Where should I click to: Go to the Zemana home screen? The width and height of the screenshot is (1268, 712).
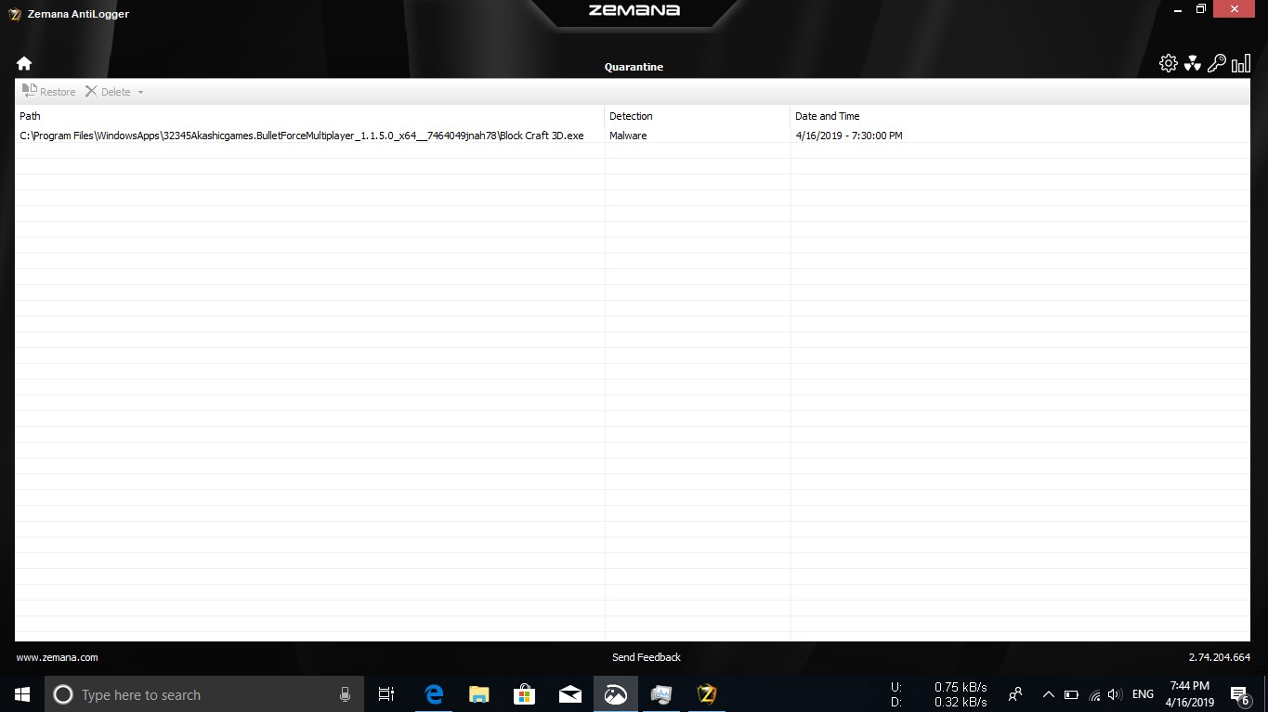(x=24, y=63)
